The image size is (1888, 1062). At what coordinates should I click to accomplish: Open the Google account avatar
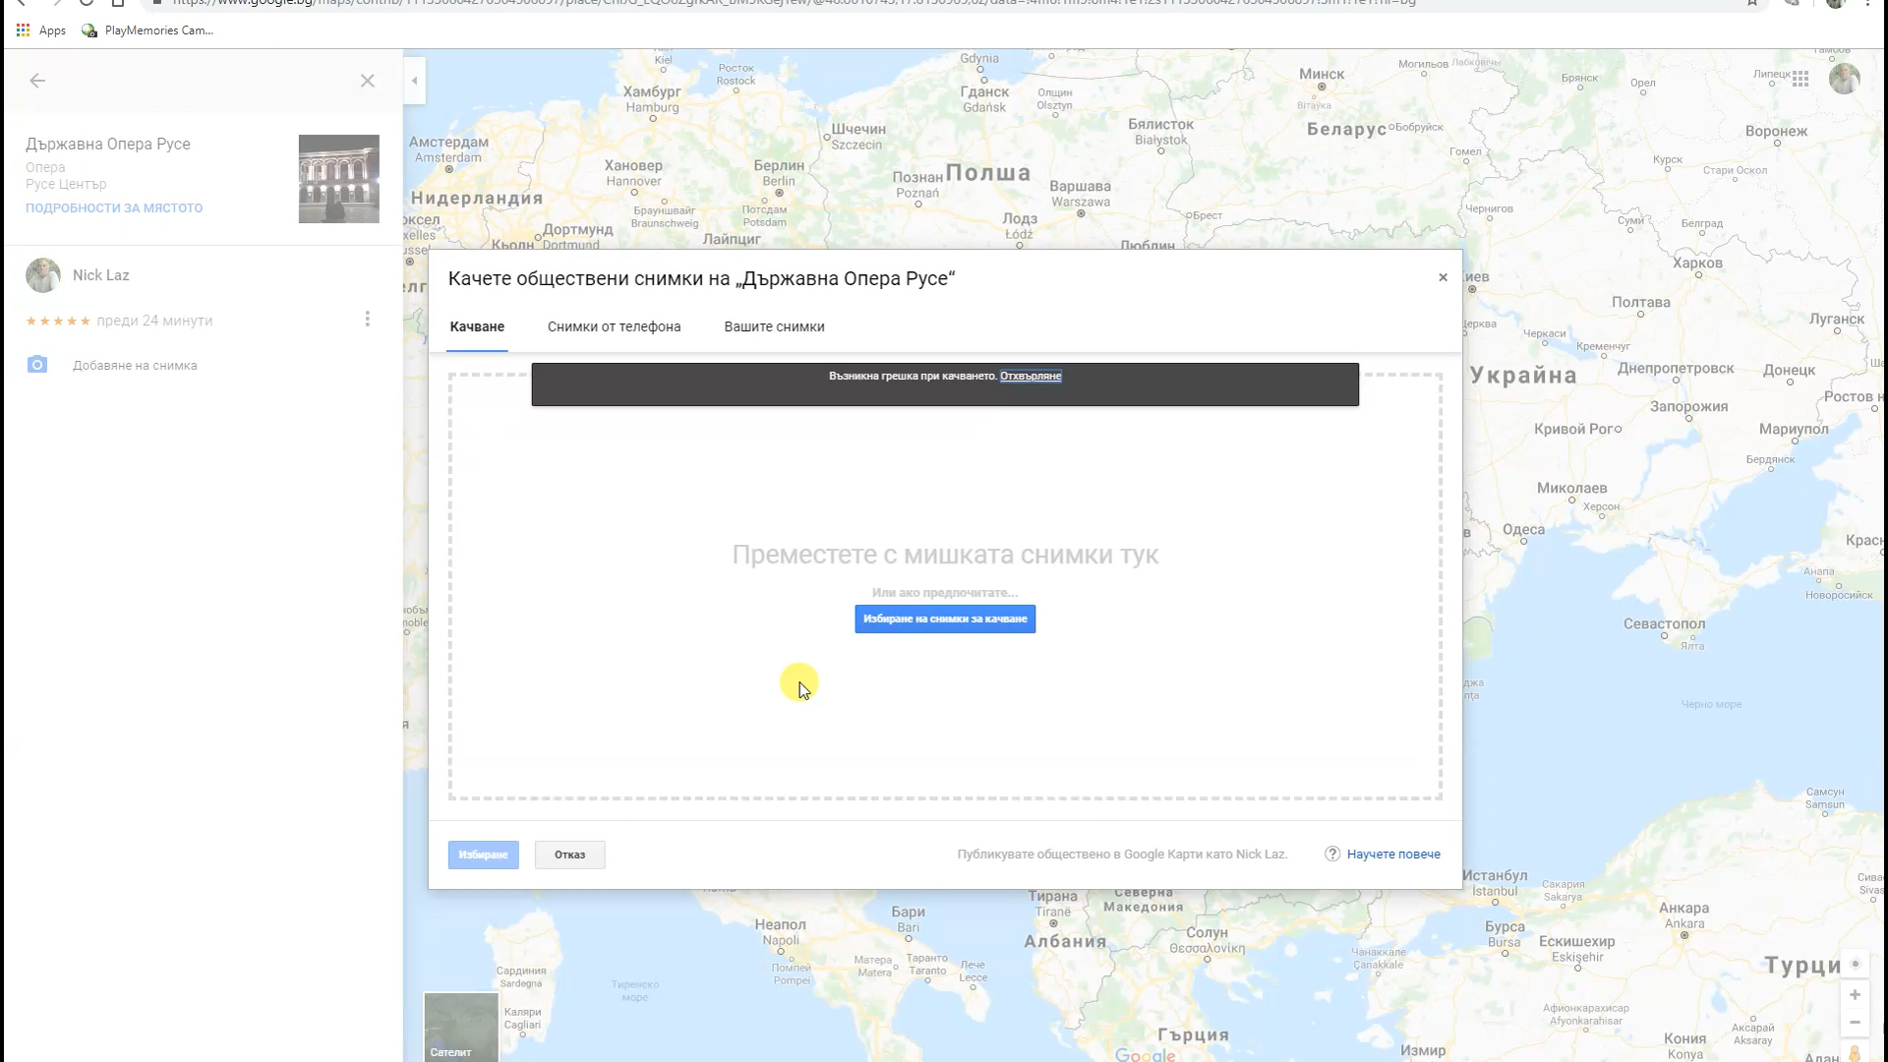tap(1844, 79)
